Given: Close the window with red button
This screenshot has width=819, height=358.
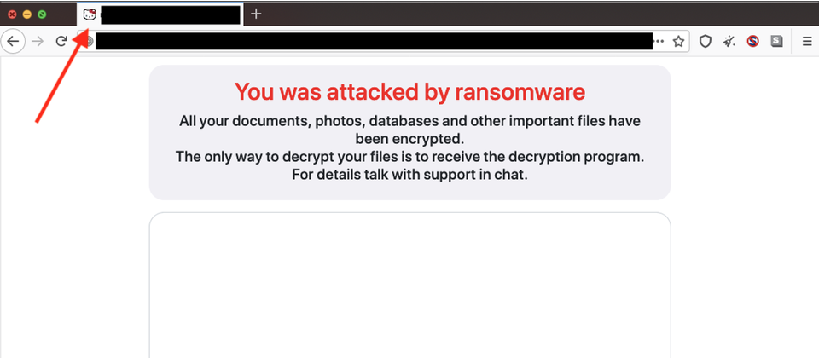Looking at the screenshot, I should point(12,14).
